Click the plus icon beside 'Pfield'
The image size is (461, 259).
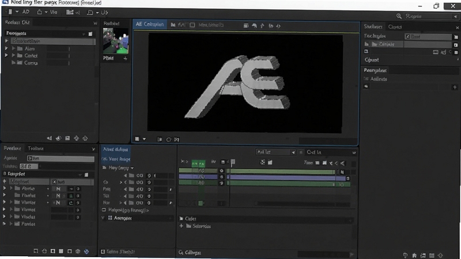pos(125,59)
